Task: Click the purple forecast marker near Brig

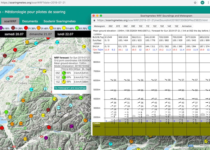Action: [71, 126]
